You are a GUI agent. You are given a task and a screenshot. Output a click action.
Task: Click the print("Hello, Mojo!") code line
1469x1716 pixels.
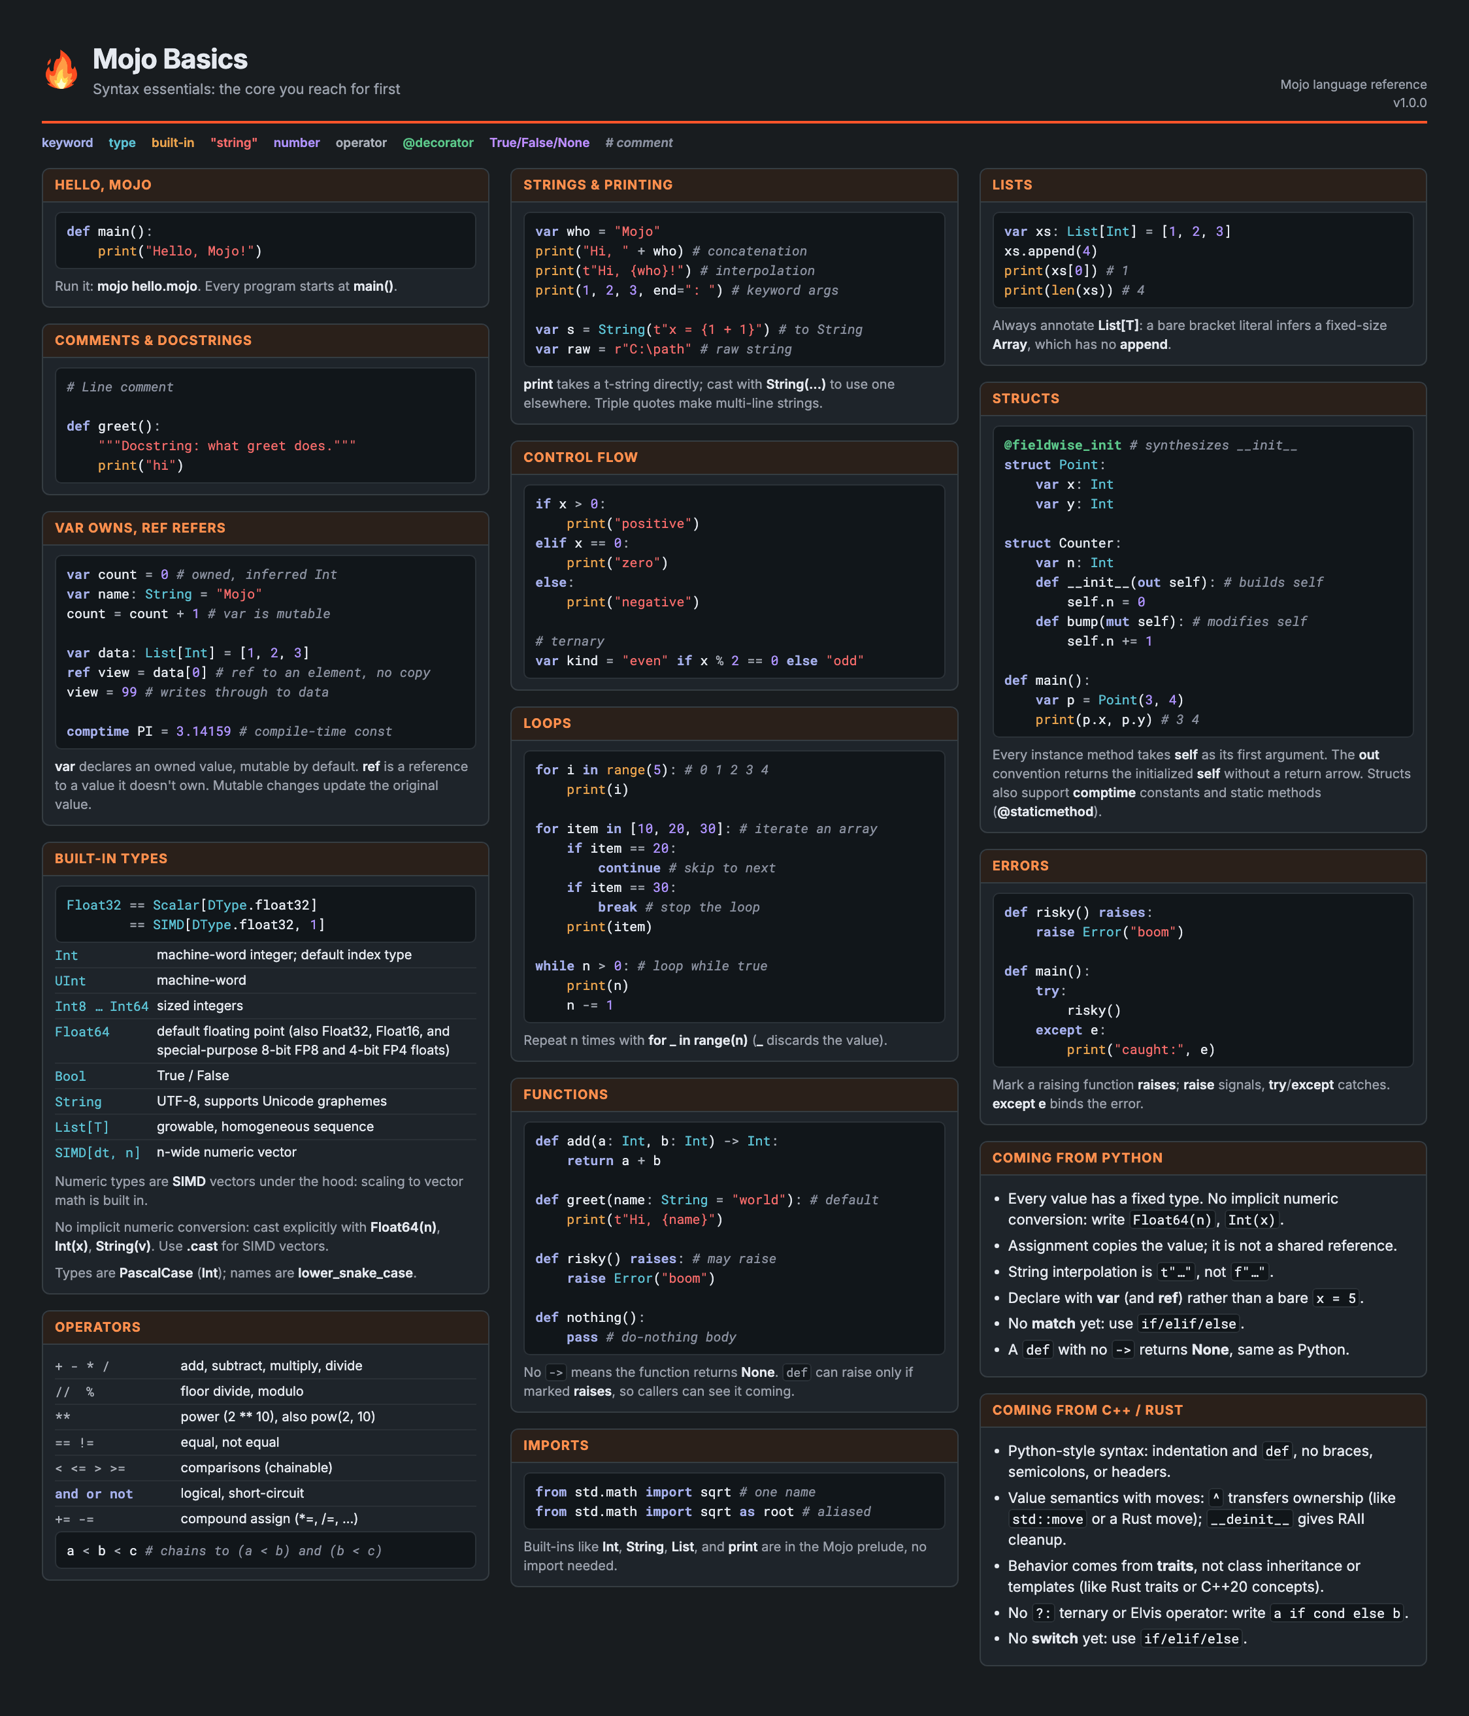coord(180,251)
